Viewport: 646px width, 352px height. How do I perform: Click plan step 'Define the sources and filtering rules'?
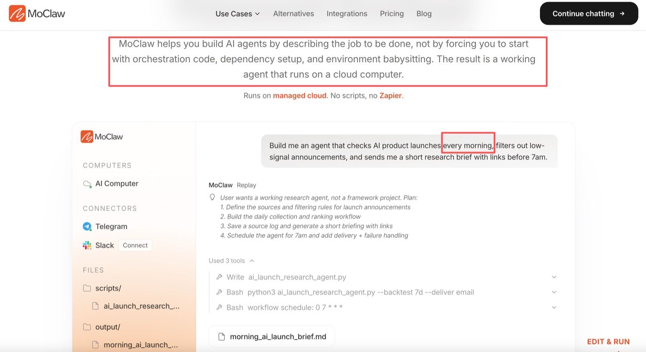tap(315, 207)
